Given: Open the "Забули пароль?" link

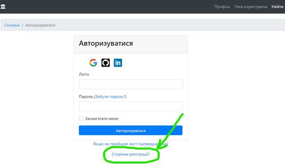Looking at the screenshot, I should [x=111, y=97].
